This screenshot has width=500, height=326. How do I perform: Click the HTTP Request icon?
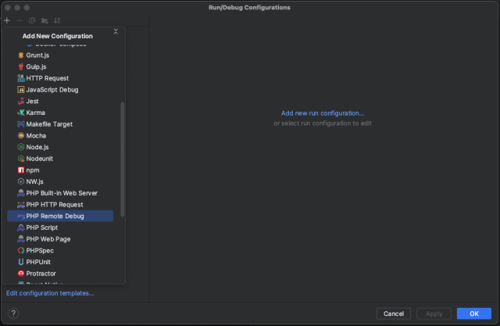tap(21, 78)
